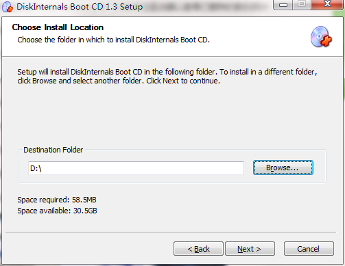Click the Space required 58.5MB label

click(x=57, y=200)
